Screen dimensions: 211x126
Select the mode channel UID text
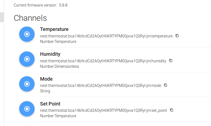pos(100,86)
